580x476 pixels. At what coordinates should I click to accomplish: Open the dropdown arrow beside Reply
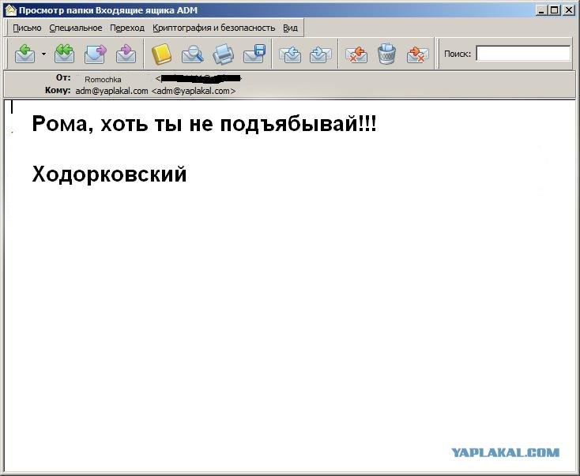pos(44,54)
